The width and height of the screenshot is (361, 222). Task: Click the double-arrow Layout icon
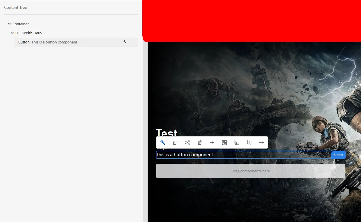(261, 142)
